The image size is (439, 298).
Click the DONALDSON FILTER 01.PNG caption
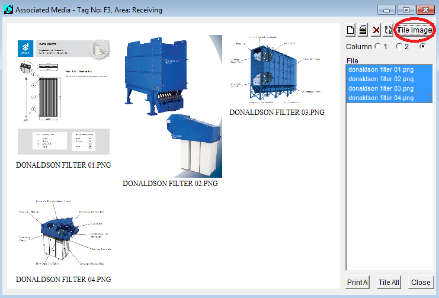click(x=63, y=165)
